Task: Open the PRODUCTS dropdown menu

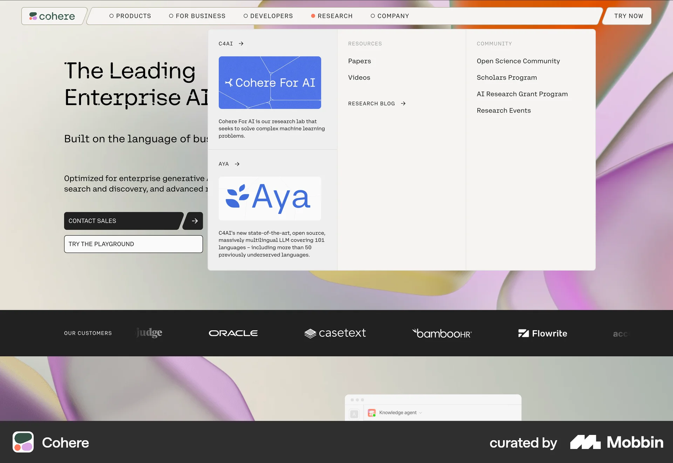Action: pyautogui.click(x=130, y=16)
